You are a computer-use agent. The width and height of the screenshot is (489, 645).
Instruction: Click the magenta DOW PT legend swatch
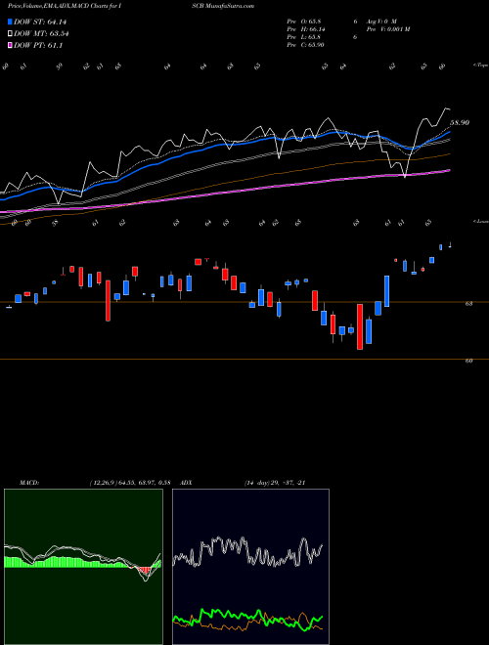pyautogui.click(x=10, y=46)
